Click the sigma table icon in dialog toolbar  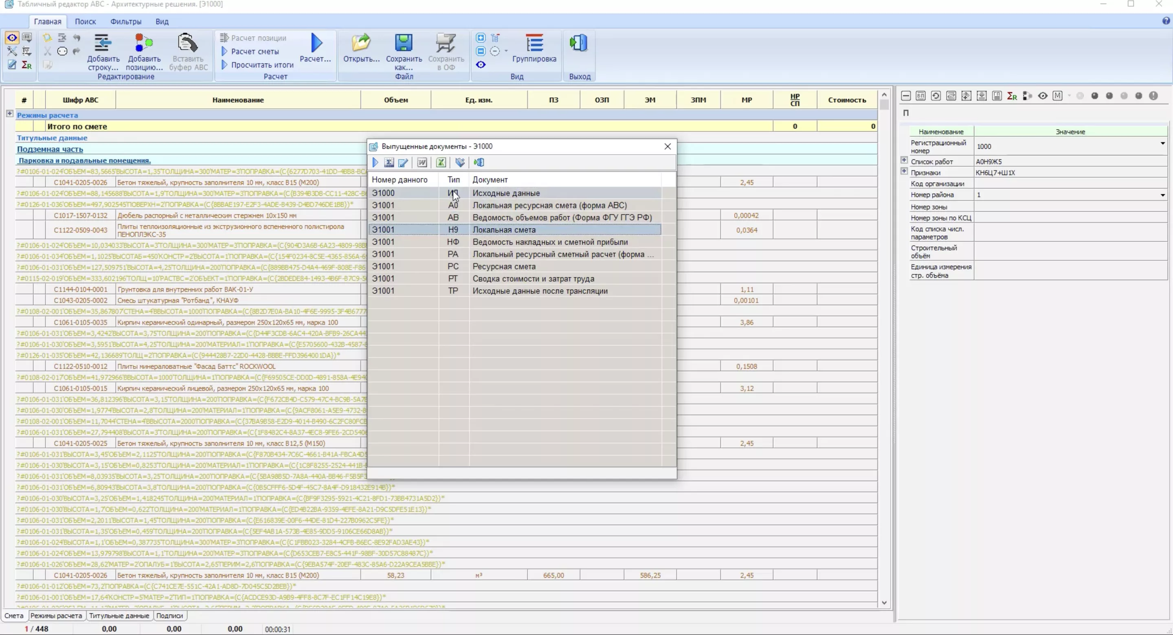tap(389, 163)
